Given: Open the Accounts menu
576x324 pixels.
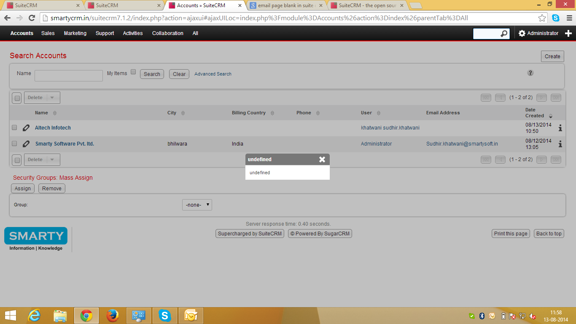Looking at the screenshot, I should 22,33.
